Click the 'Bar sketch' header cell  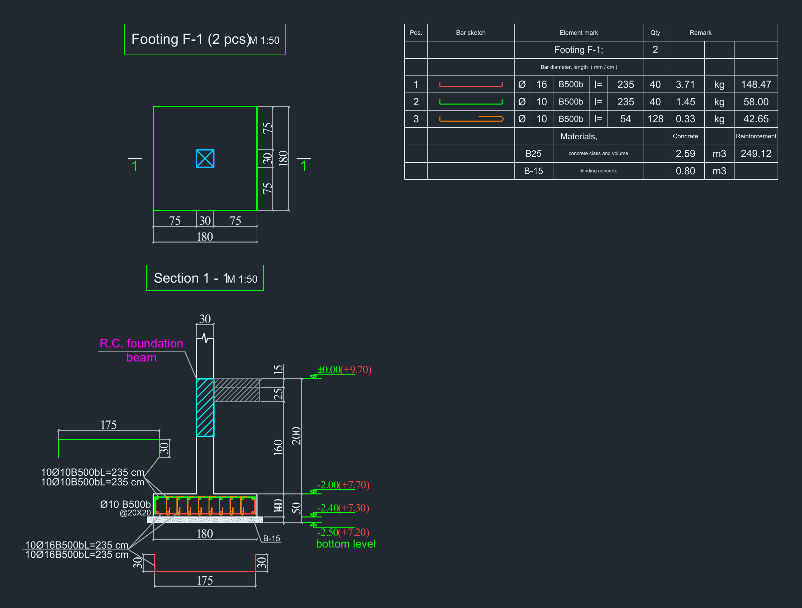[x=471, y=33]
